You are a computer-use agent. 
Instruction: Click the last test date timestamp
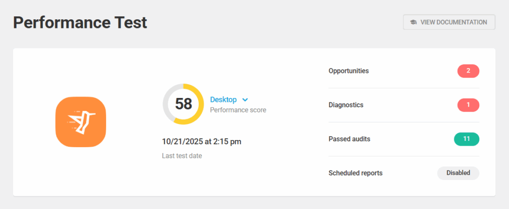(x=201, y=141)
